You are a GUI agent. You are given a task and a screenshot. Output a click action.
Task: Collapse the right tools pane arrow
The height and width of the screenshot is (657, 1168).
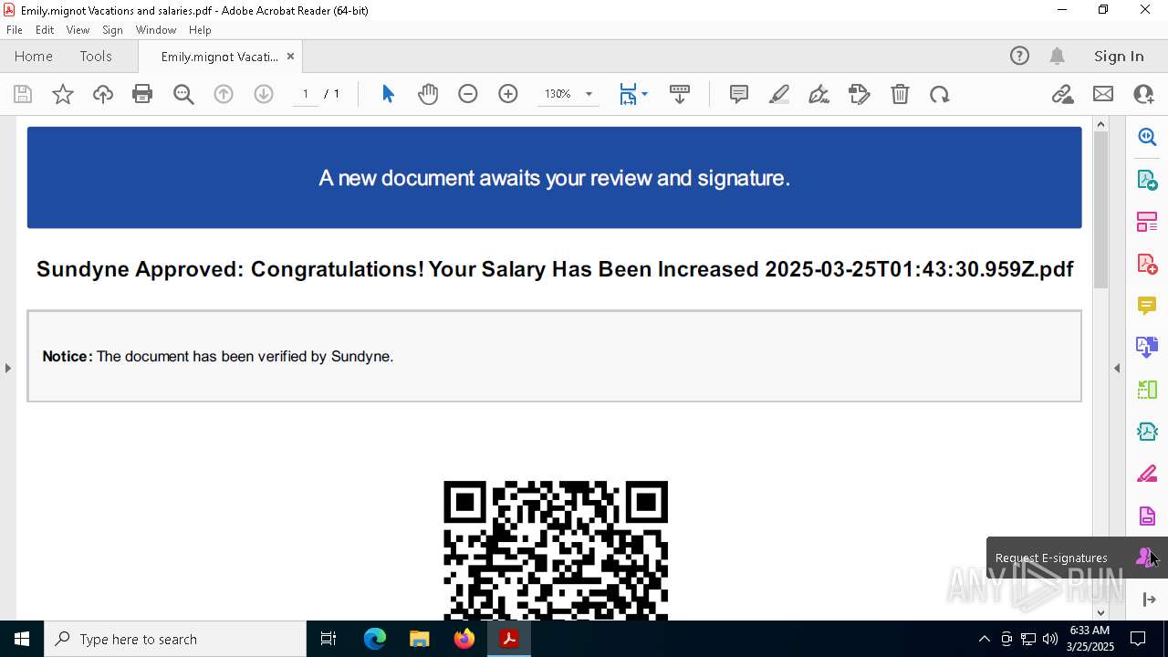pyautogui.click(x=1117, y=369)
